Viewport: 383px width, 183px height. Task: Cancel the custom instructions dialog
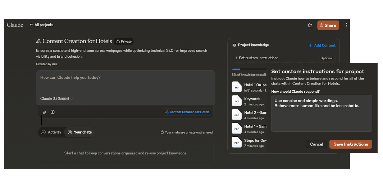coord(316,144)
